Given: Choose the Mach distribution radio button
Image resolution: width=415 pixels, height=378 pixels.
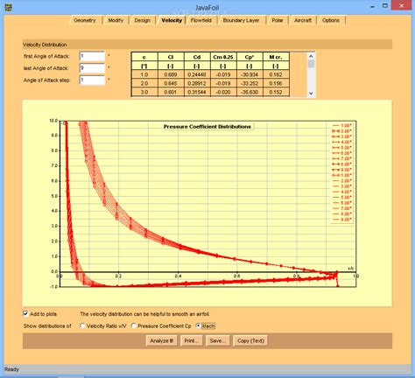Looking at the screenshot, I should 198,325.
